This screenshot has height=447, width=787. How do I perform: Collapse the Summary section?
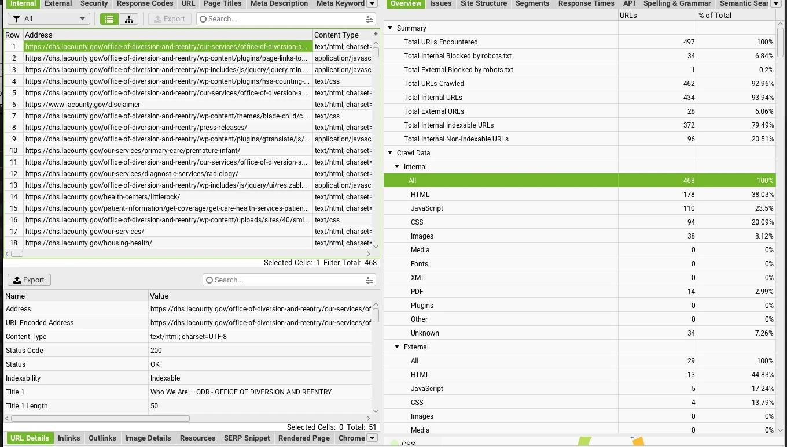pyautogui.click(x=390, y=28)
